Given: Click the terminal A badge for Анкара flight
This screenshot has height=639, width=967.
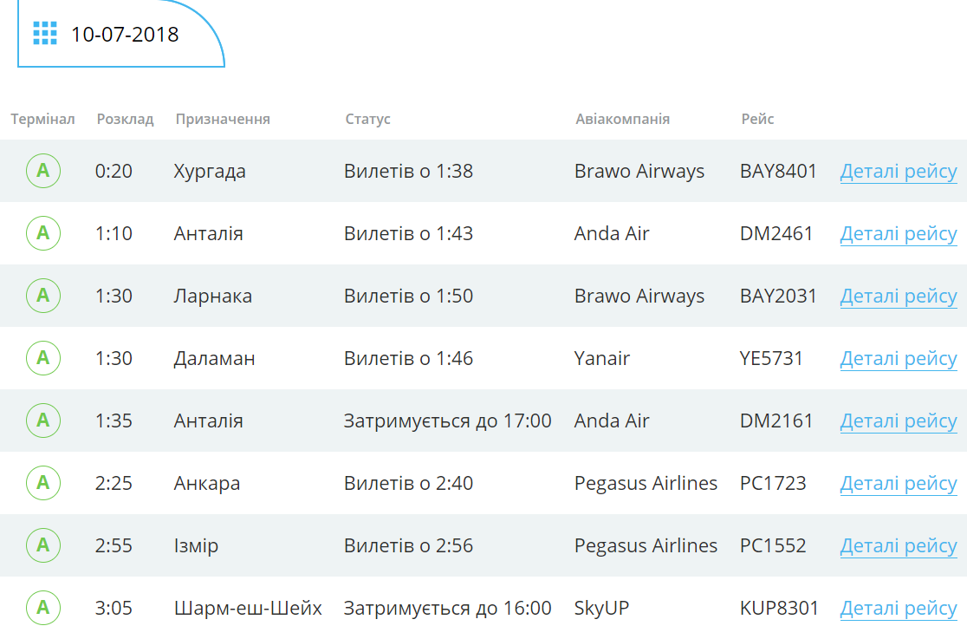Looking at the screenshot, I should [x=43, y=483].
